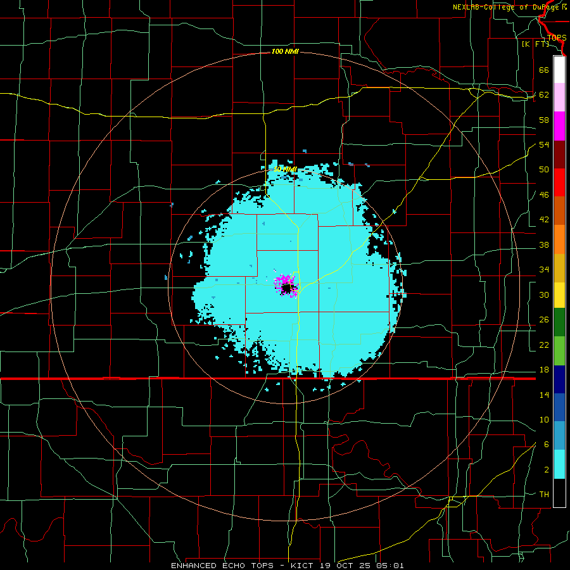Image resolution: width=570 pixels, height=570 pixels.
Task: Click the '6' legend value
Action: [547, 445]
